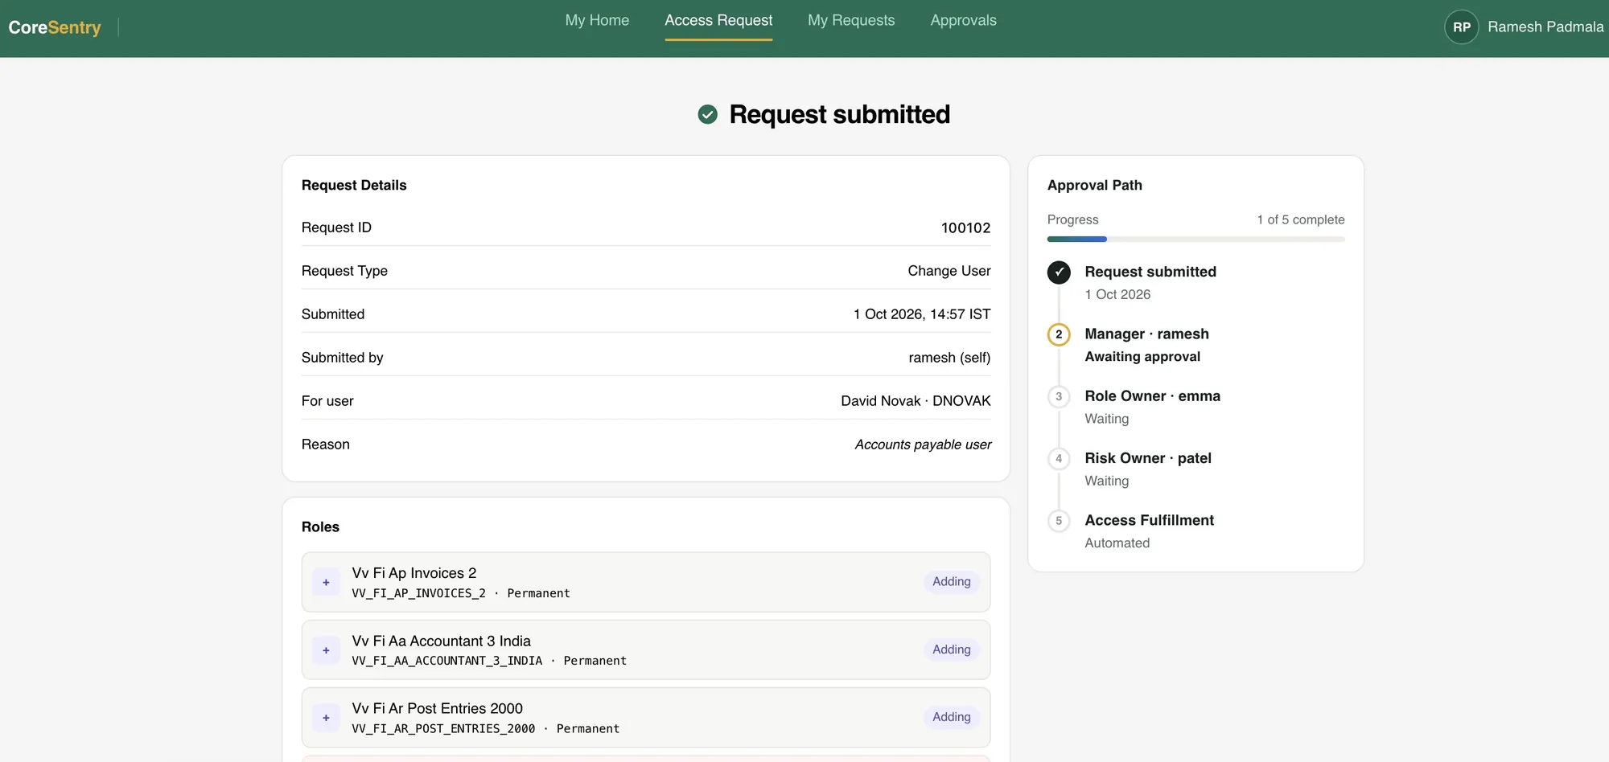Screen dimensions: 1609x762
Task: Click the Accounts payable user reason text
Action: tap(923, 444)
